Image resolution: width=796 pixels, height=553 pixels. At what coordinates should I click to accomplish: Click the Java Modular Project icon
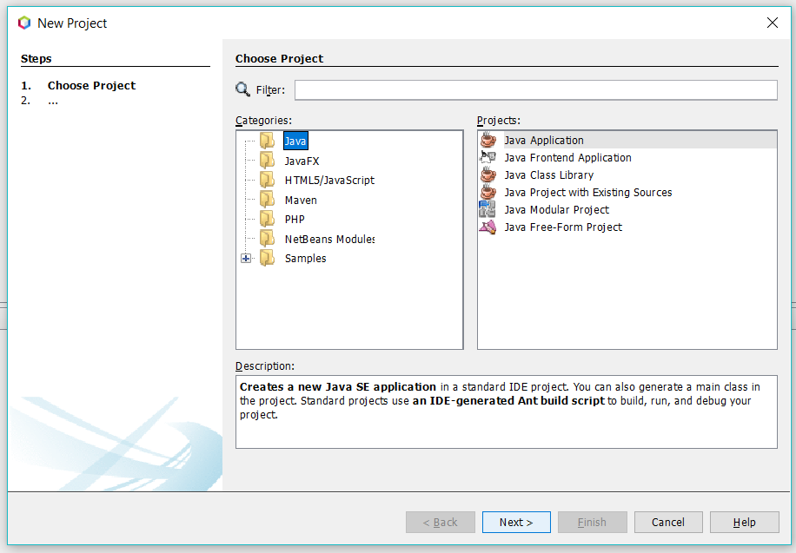tap(488, 209)
